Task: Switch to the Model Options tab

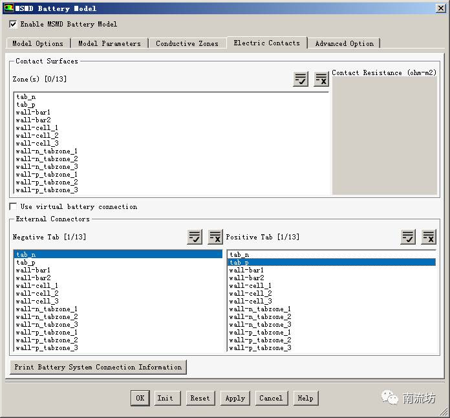Action: [38, 43]
